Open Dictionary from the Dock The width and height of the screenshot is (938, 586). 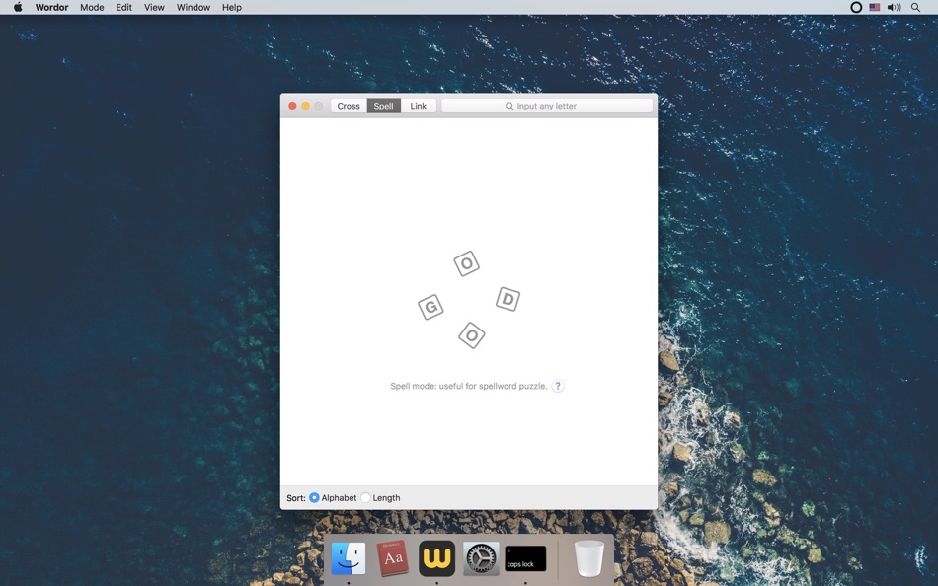(x=392, y=557)
